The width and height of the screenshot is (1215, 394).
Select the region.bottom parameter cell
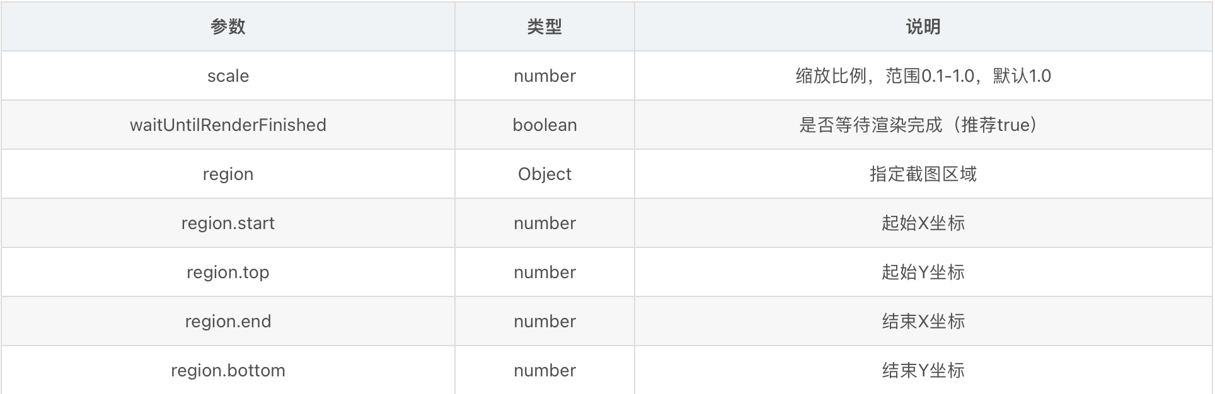tap(227, 370)
